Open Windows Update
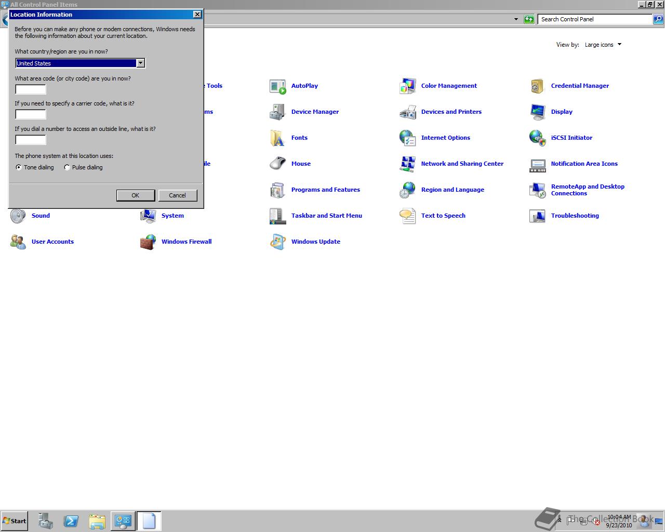This screenshot has height=532, width=665. 304,242
